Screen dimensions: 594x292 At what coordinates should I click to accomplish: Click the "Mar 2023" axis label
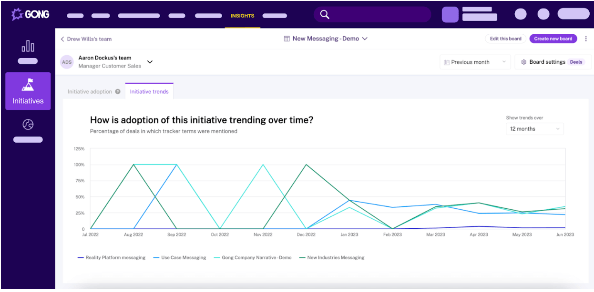436,234
